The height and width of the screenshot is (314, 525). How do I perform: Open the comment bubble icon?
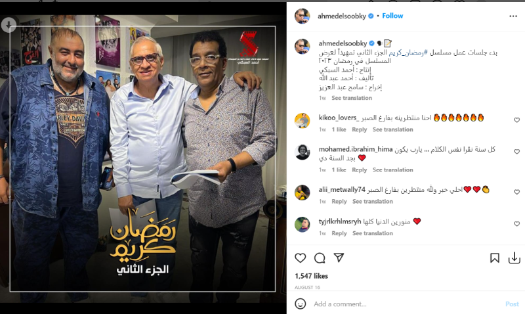(320, 258)
